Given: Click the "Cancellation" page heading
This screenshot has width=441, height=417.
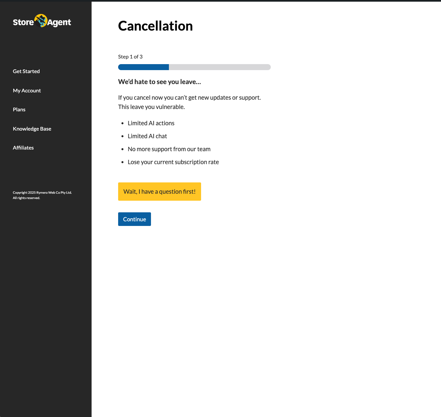Looking at the screenshot, I should click(155, 26).
